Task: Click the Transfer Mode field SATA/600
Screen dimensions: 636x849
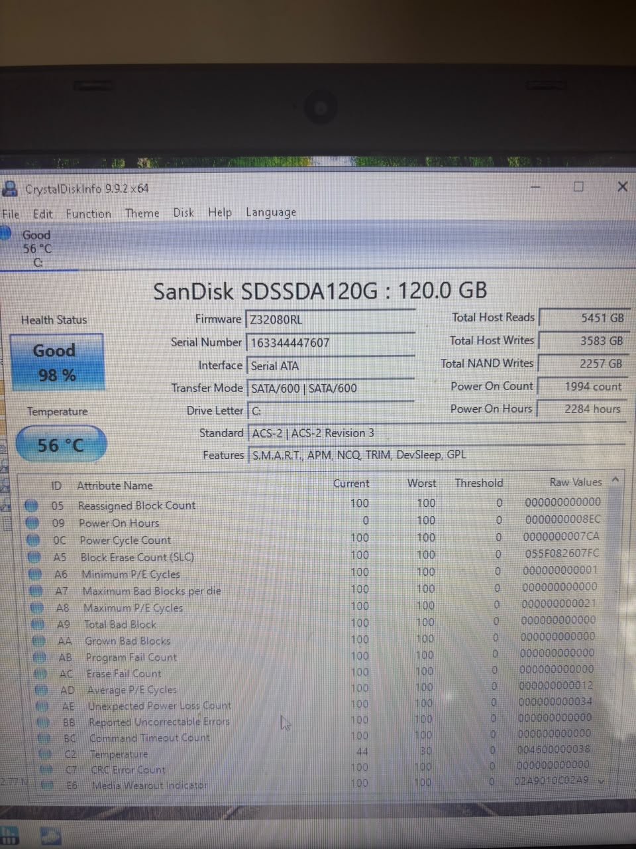Action: (330, 388)
